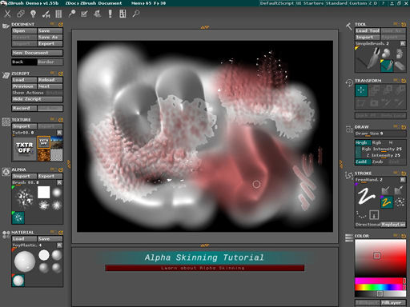Viewport: 410px width, 307px height.
Task: Select the FreeHand stroke large icon
Action: [367, 196]
